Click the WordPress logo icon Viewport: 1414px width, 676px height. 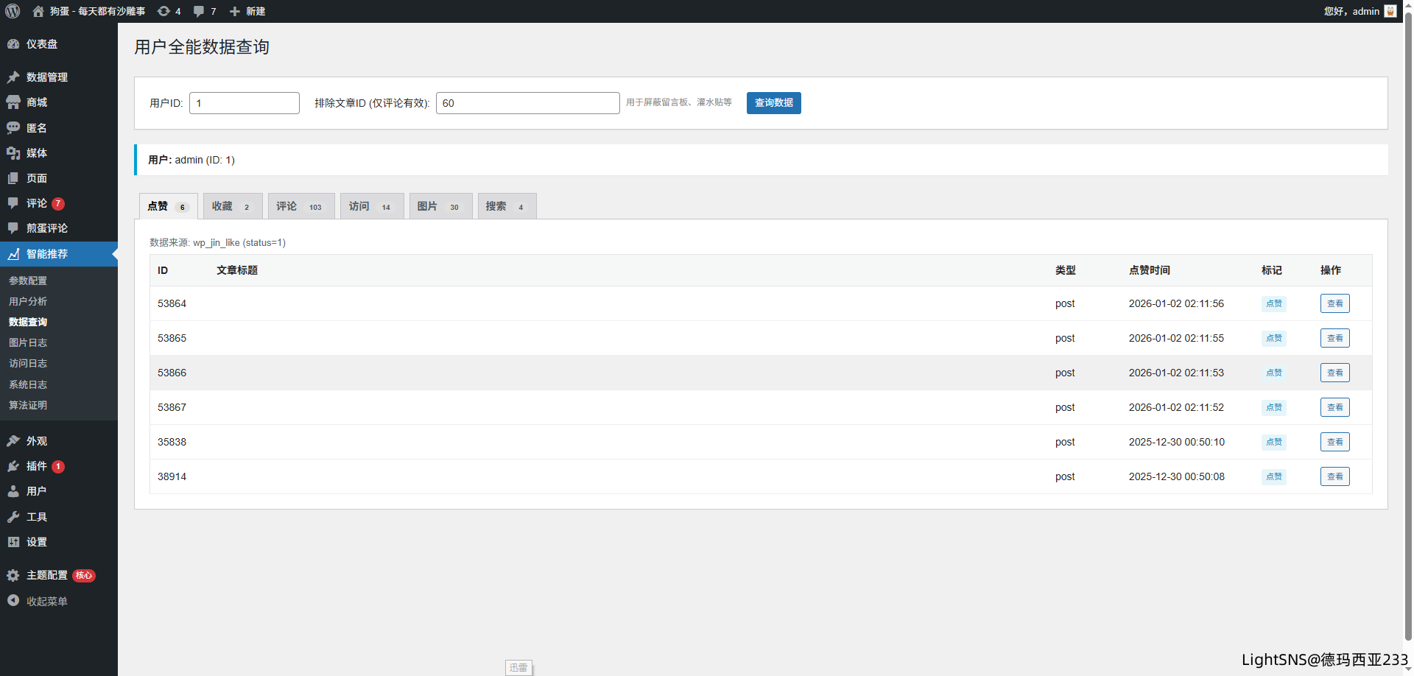pyautogui.click(x=13, y=11)
